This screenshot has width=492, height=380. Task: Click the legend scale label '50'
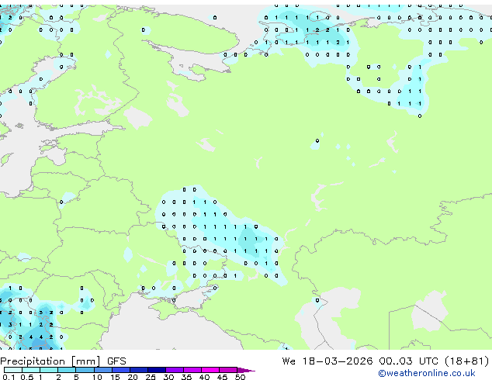click(x=241, y=377)
